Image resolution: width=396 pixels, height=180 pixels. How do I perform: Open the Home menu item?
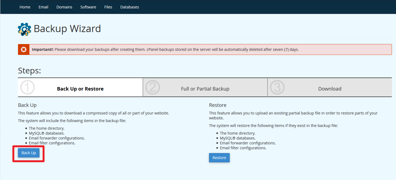25,7
